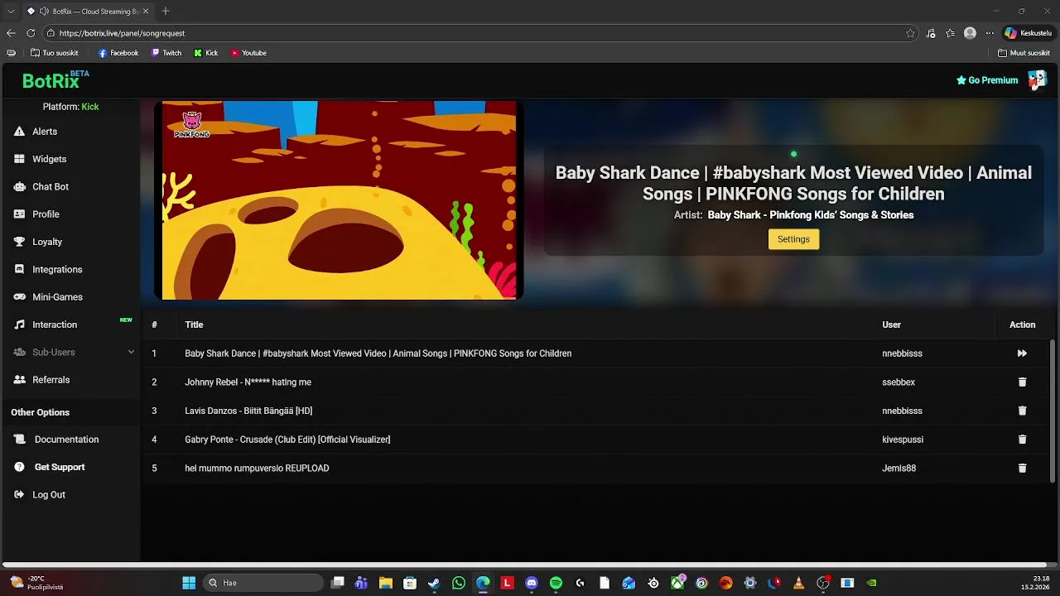Click the User column header
1060x596 pixels.
891,324
